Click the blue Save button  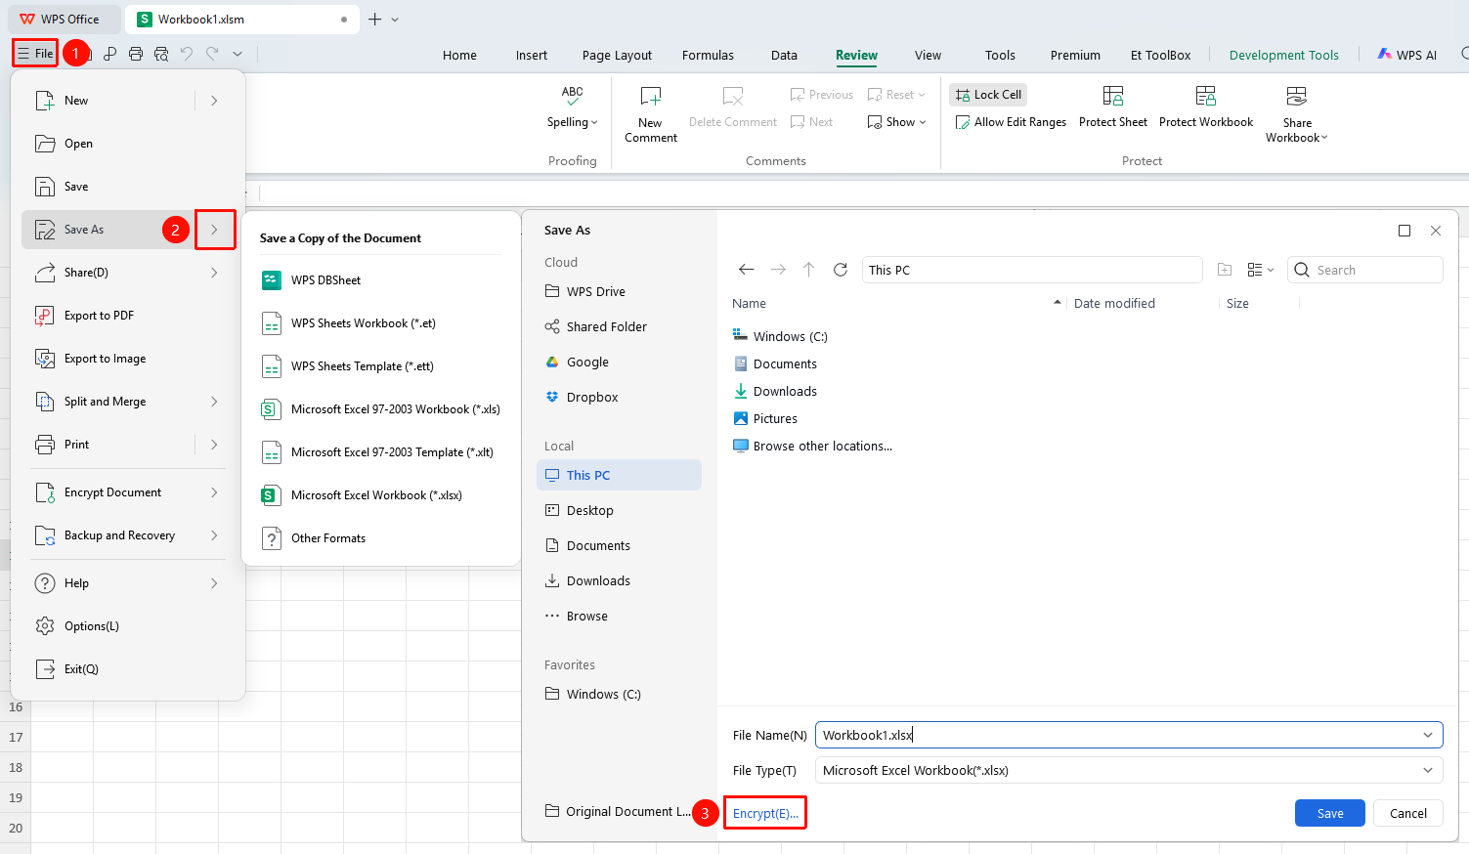click(1329, 813)
